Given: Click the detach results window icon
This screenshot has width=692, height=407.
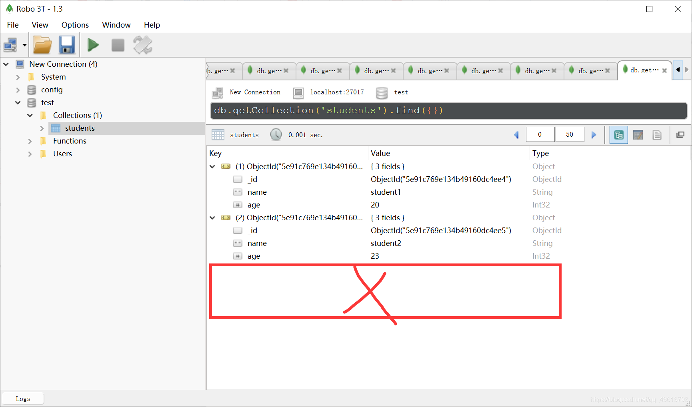Looking at the screenshot, I should click(680, 135).
